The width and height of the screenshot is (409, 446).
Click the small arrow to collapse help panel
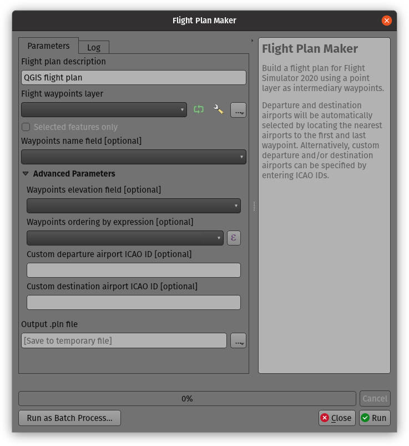point(252,41)
